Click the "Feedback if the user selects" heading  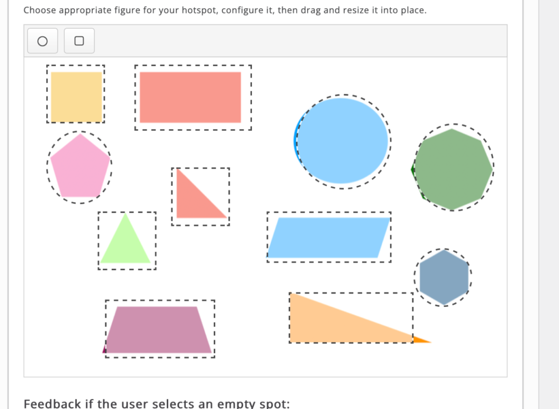(x=156, y=403)
